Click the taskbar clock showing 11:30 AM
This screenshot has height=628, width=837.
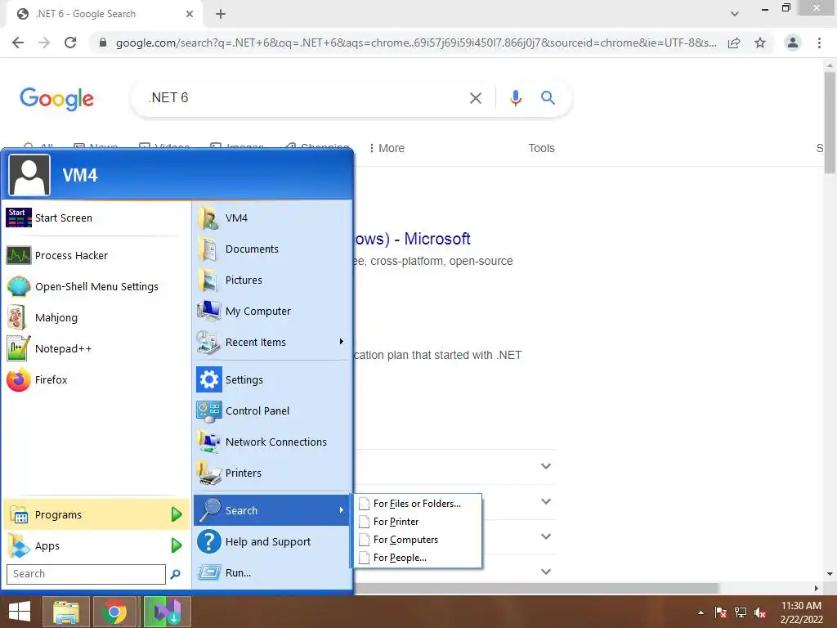pos(801,612)
